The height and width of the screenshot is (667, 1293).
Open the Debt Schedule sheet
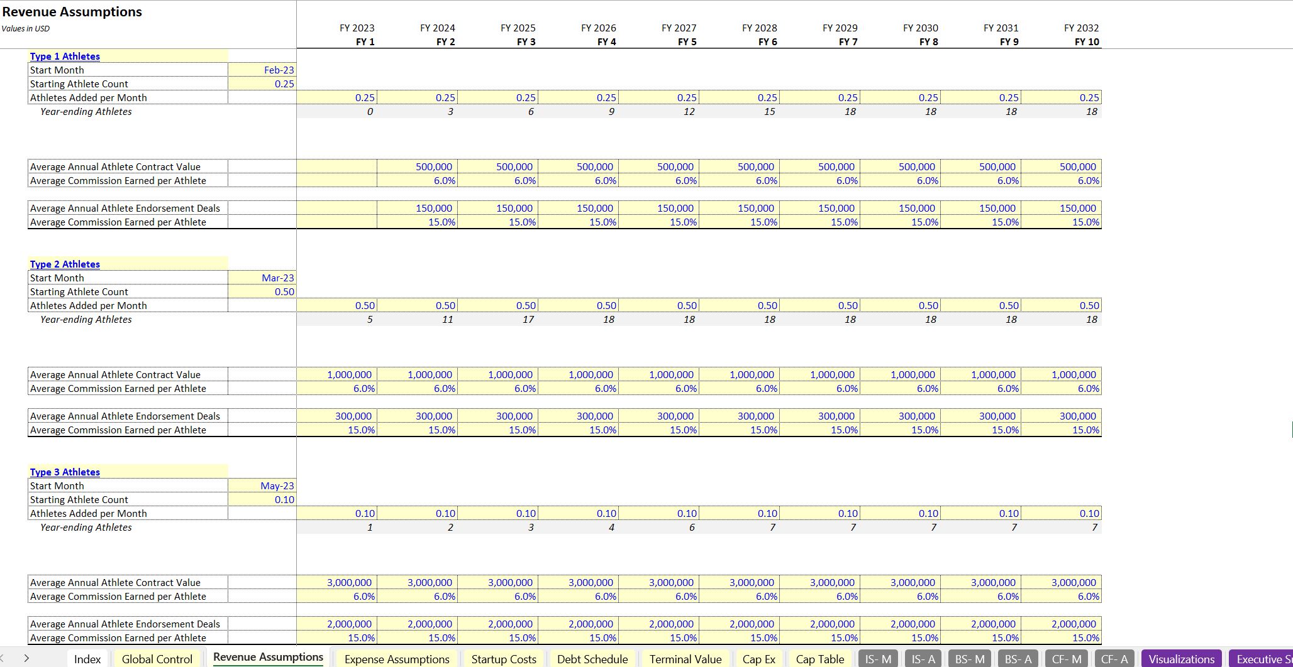click(x=592, y=658)
